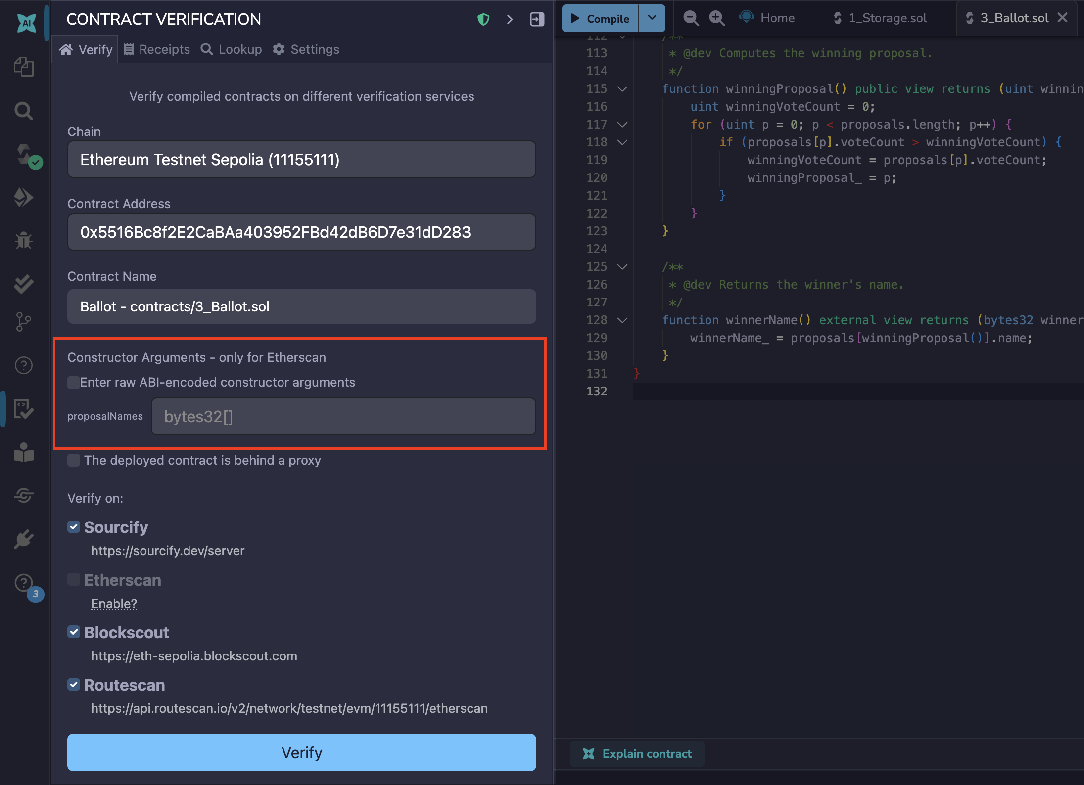Open the circled question mark sidebar plugin
Screen dimensions: 1084x785
[x=24, y=365]
